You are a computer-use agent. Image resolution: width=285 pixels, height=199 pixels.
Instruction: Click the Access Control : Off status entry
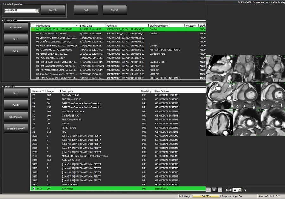(x=269, y=196)
